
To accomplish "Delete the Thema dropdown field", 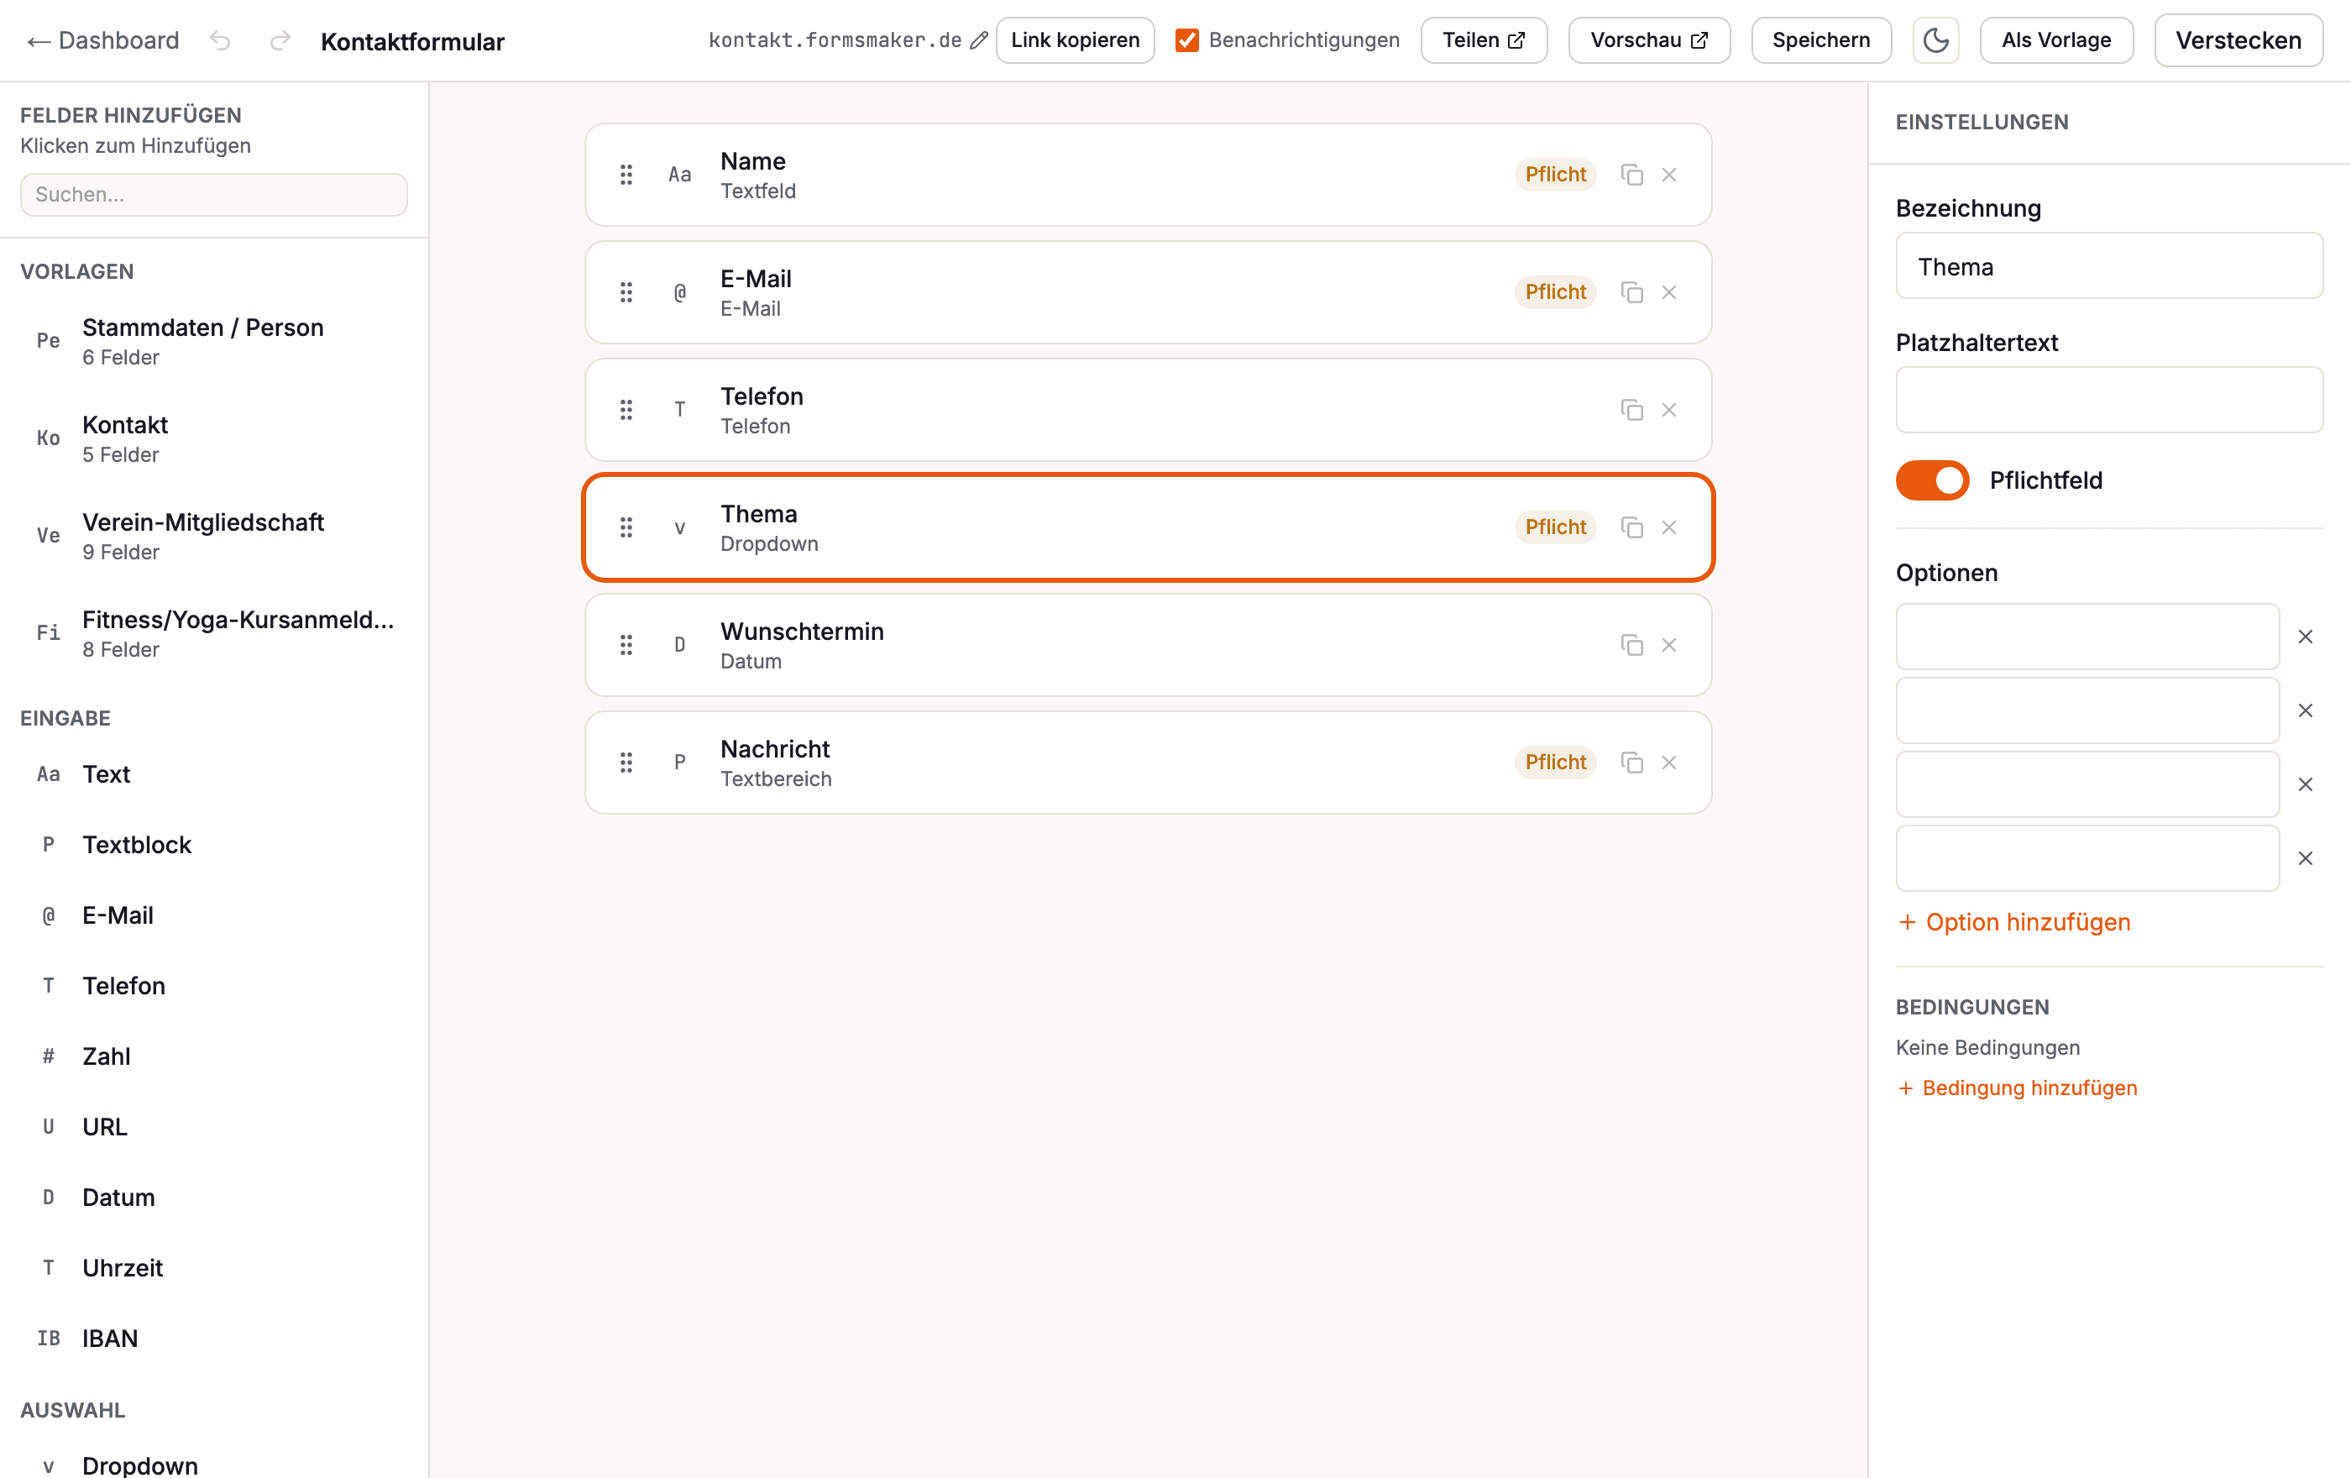I will point(1668,527).
